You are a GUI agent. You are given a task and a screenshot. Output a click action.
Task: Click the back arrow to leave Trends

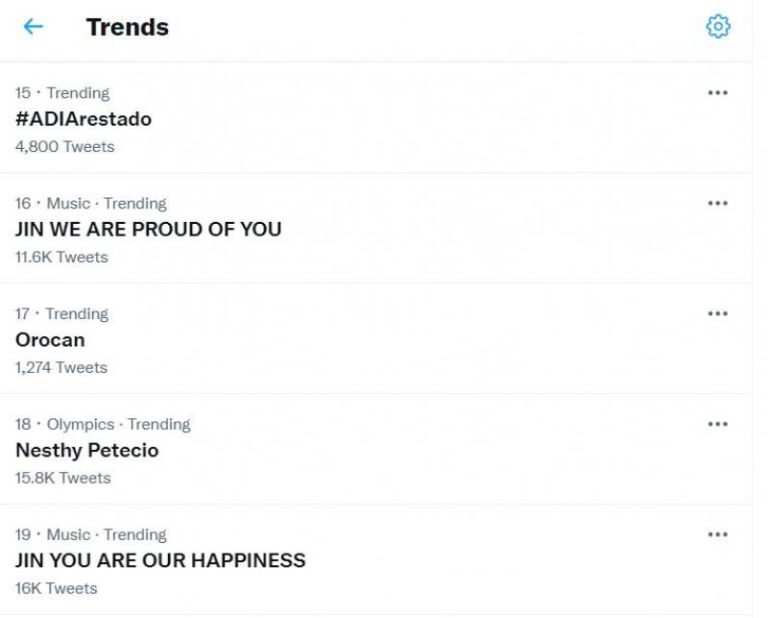coord(34,27)
